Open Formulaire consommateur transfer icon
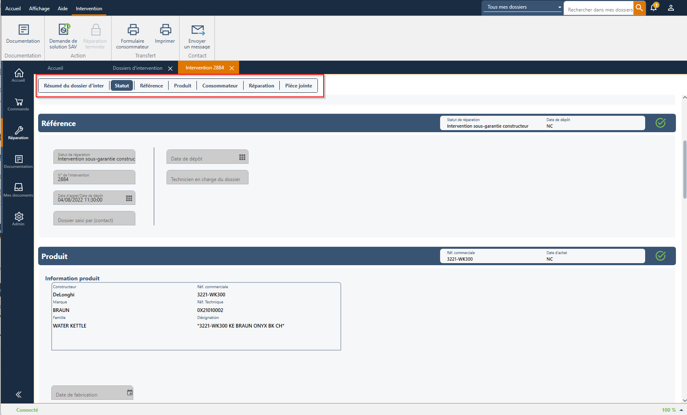687x415 pixels. click(x=133, y=30)
